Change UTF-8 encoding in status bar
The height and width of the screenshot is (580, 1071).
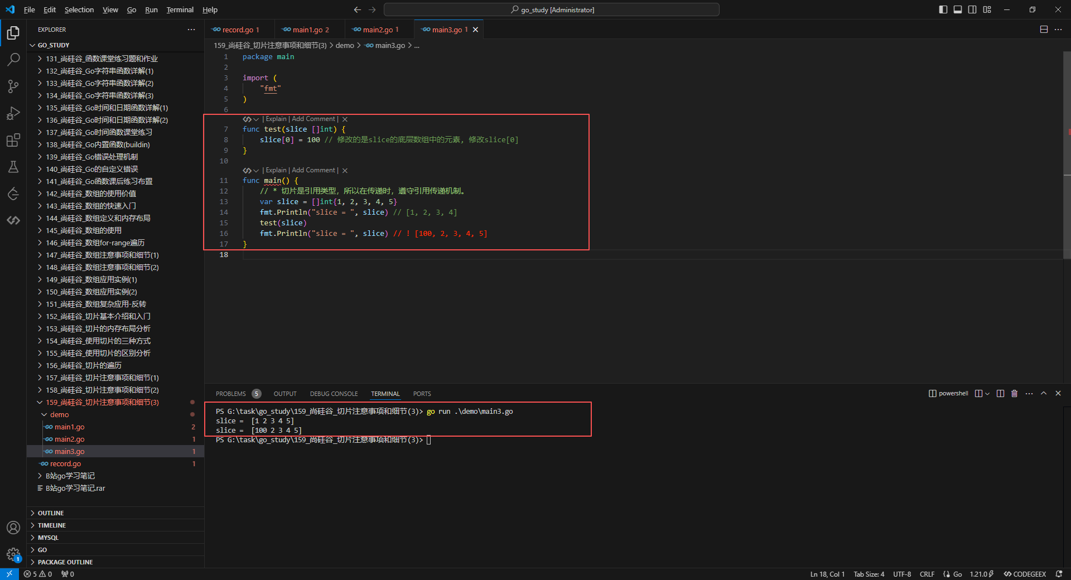(x=902, y=574)
